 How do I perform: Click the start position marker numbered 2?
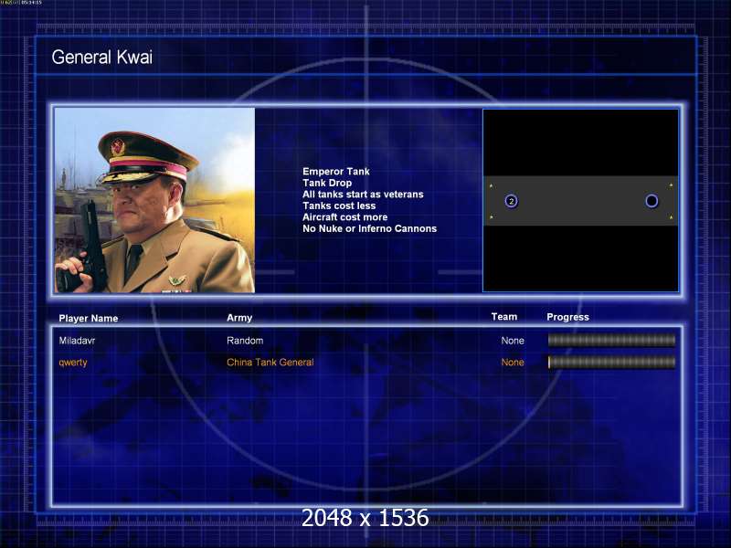(511, 201)
